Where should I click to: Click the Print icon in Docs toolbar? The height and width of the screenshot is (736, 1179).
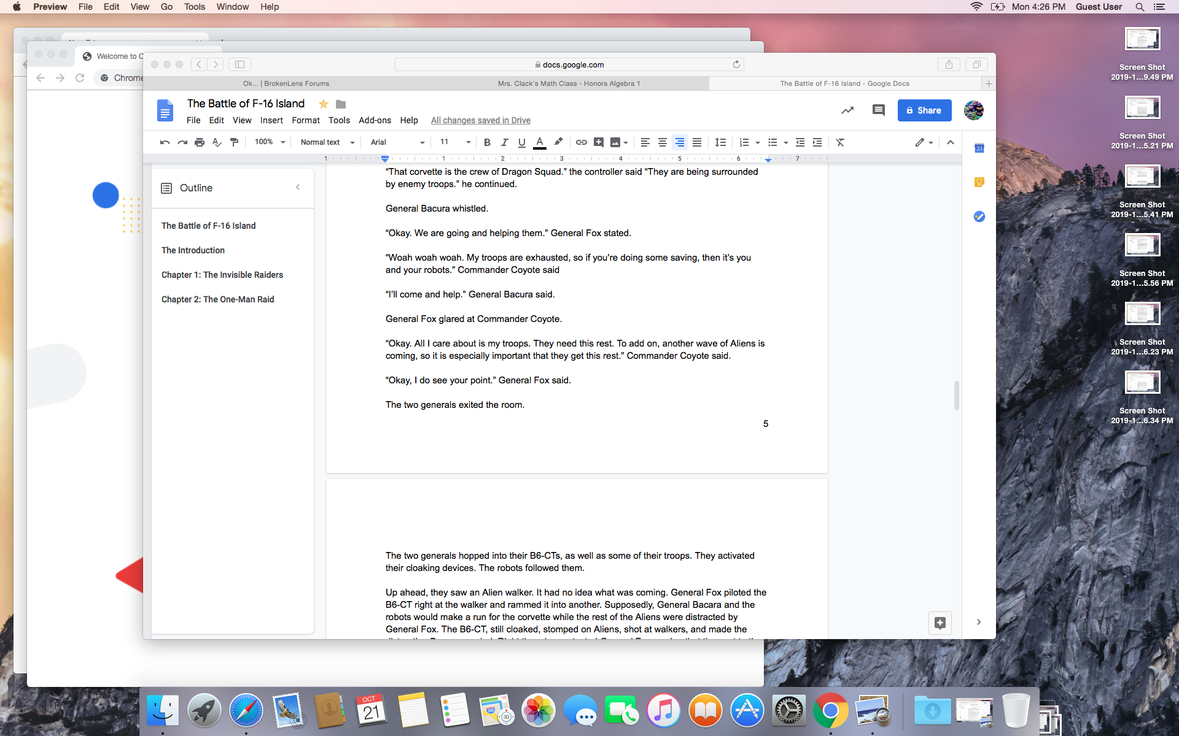[199, 142]
